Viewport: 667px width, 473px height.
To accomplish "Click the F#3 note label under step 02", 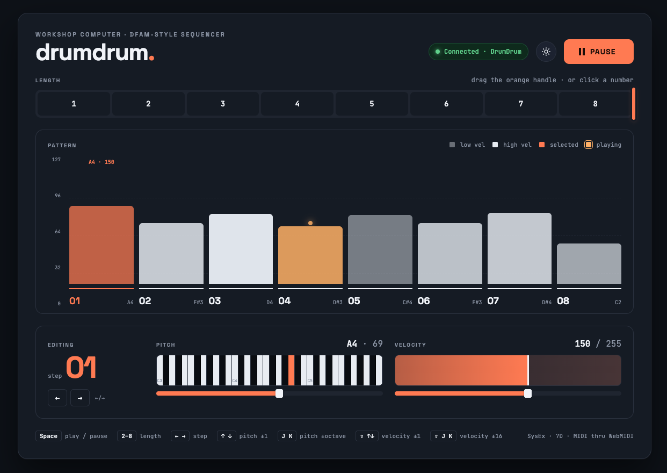I will (199, 303).
